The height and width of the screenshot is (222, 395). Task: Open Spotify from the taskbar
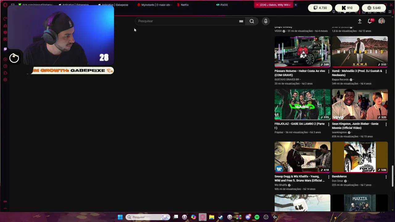pos(257,217)
